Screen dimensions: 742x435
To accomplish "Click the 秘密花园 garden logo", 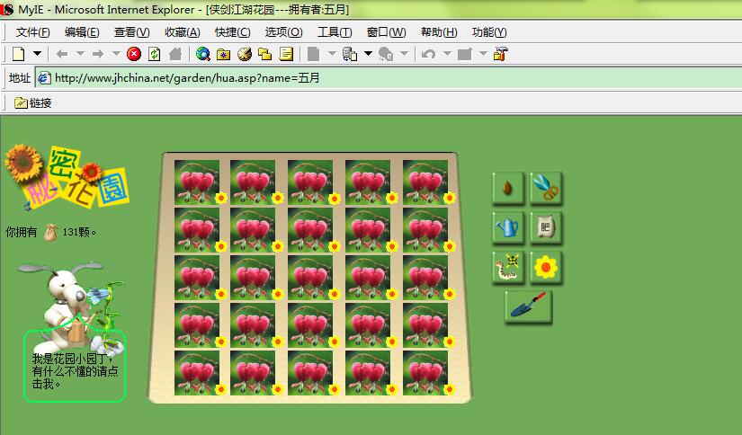I will [67, 177].
